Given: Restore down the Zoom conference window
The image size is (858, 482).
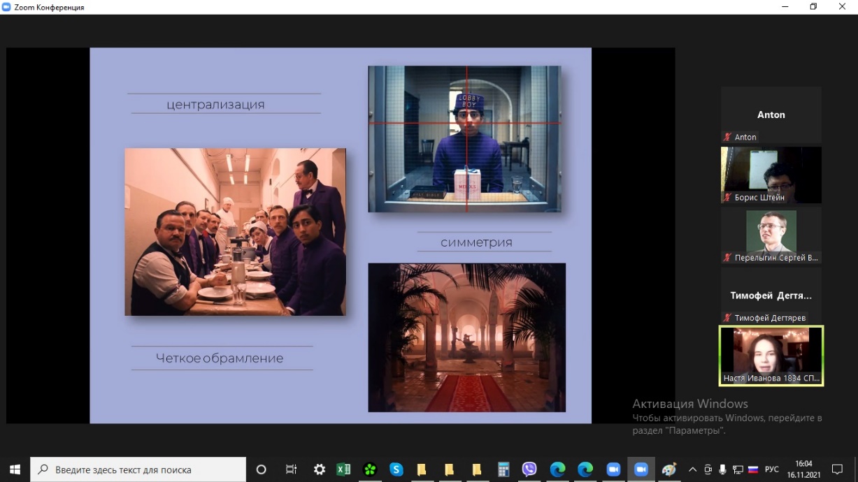Looking at the screenshot, I should [x=813, y=7].
